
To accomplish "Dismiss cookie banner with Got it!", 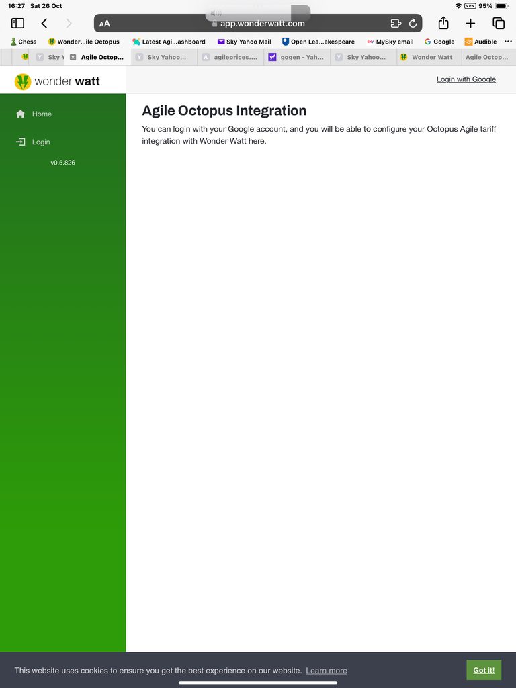I will click(484, 670).
